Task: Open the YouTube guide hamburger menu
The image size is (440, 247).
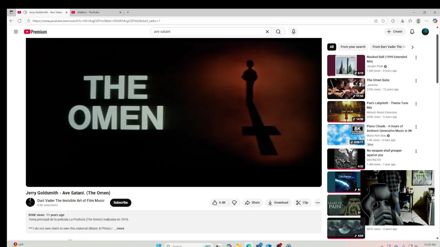Action: pyautogui.click(x=16, y=32)
